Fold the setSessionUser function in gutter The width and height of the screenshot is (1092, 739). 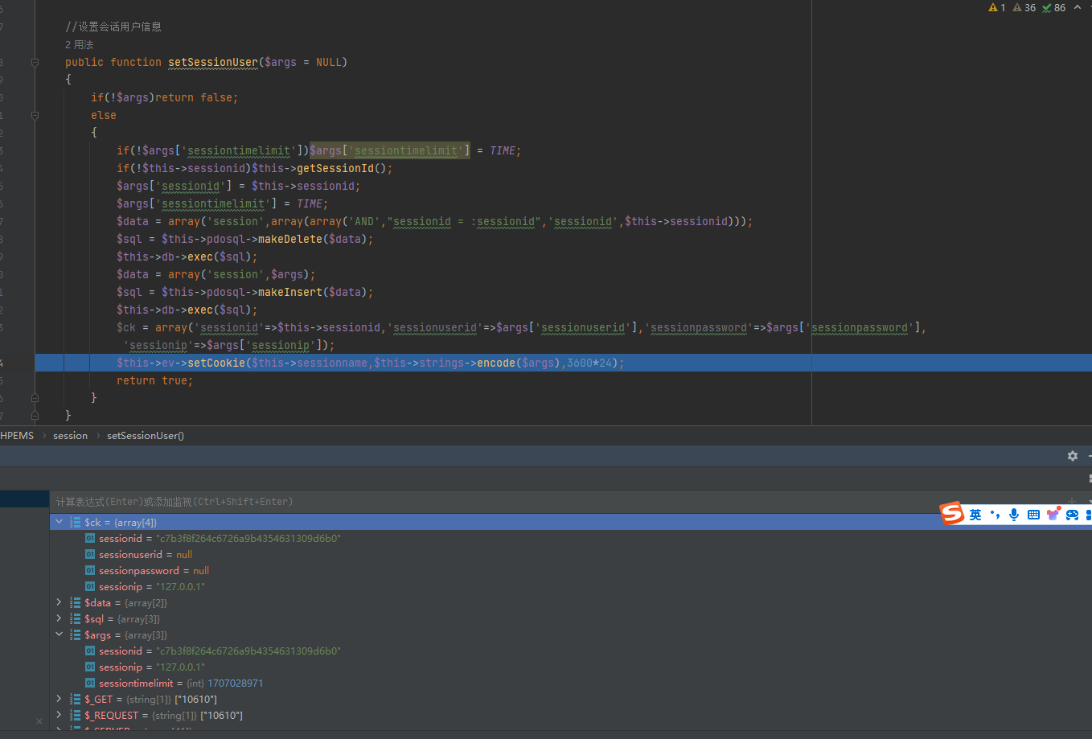click(35, 62)
